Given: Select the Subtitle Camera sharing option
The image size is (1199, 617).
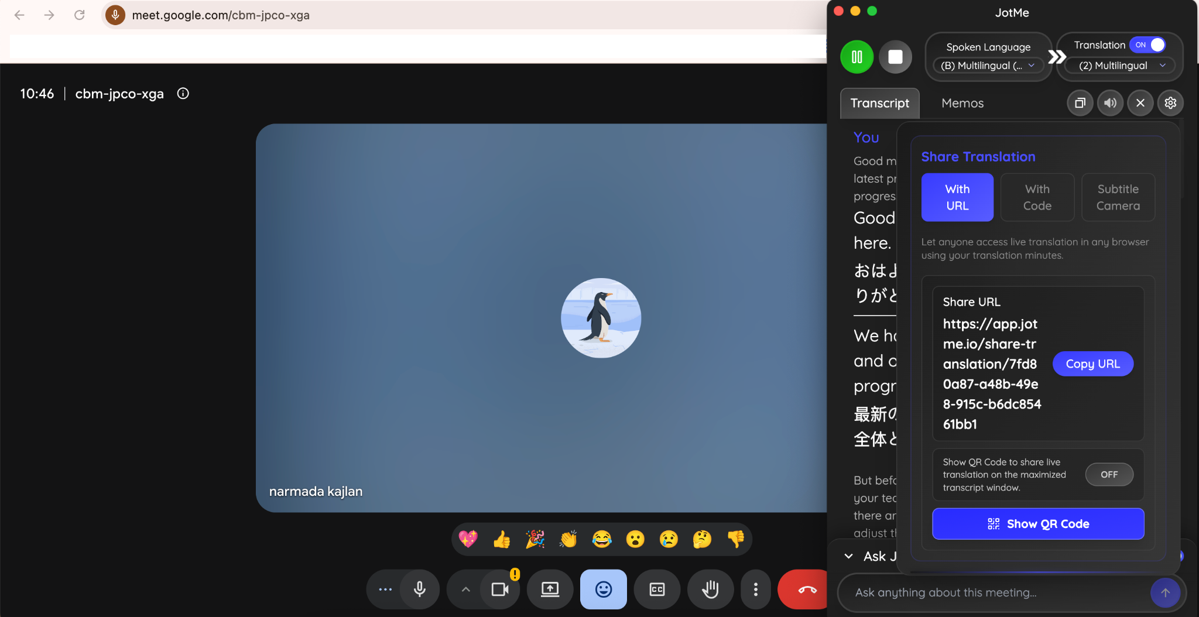Looking at the screenshot, I should pos(1118,197).
